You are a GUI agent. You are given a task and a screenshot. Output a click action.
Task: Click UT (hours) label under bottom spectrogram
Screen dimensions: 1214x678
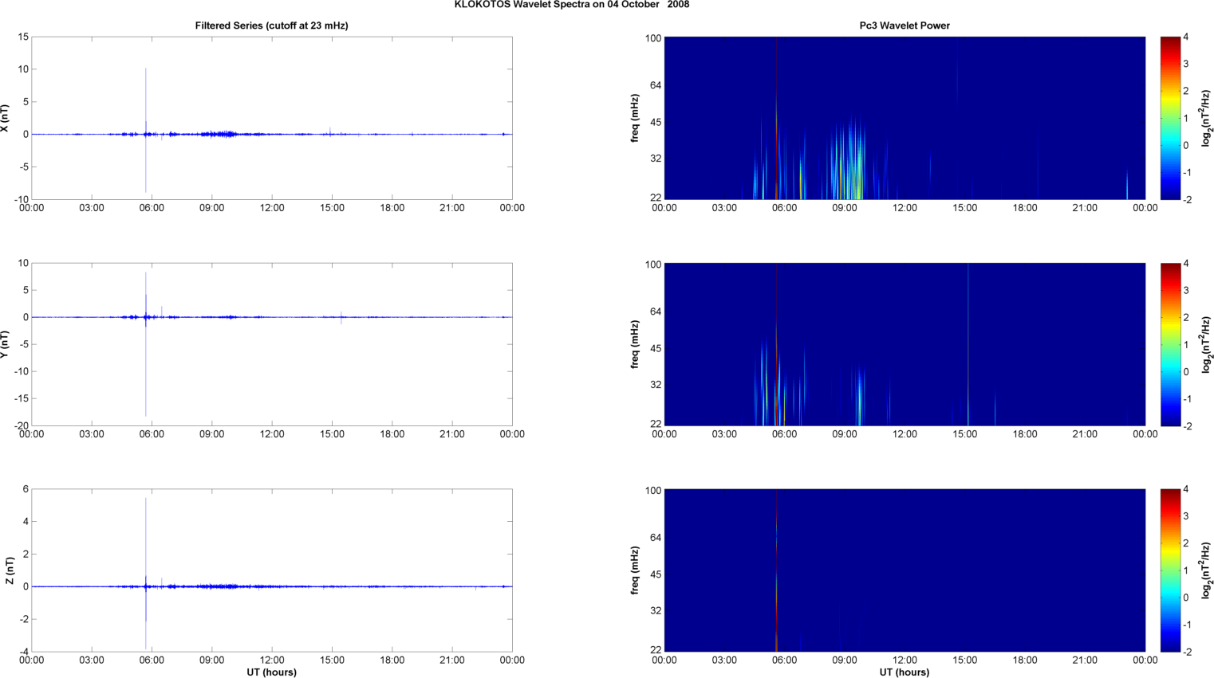coord(904,672)
